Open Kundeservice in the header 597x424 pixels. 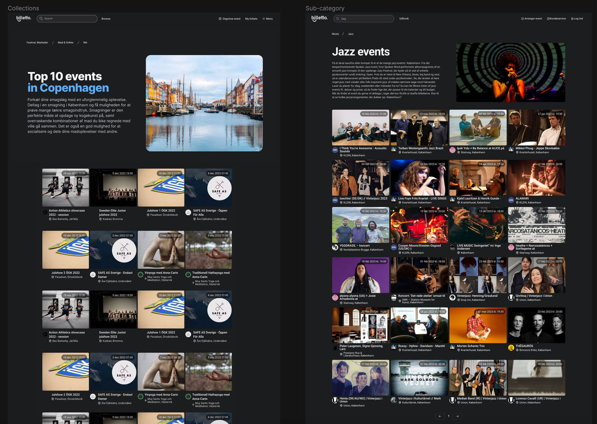coord(558,19)
